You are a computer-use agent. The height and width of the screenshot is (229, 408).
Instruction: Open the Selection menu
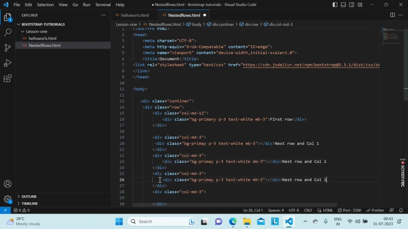[x=45, y=5]
